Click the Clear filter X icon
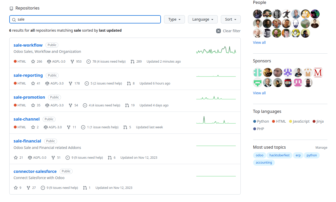The image size is (336, 202). point(218,31)
